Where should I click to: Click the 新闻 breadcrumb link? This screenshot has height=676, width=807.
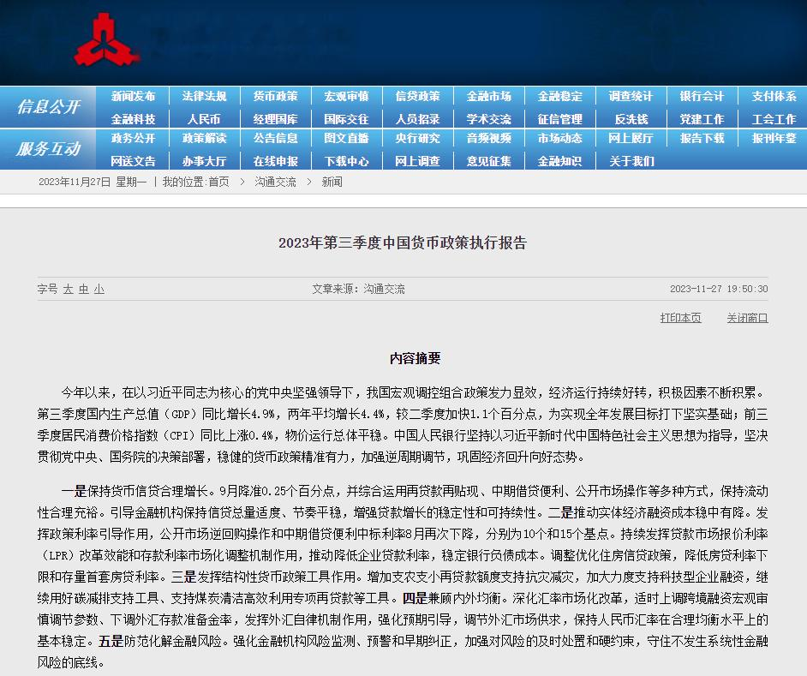point(332,182)
